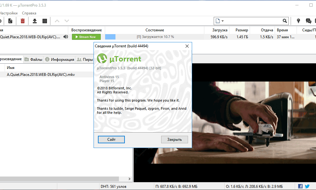Image resolution: width=316 pixels, height=190 pixels.
Task: Close the Сведения µTorrent dialog with X
Action: 187,46
